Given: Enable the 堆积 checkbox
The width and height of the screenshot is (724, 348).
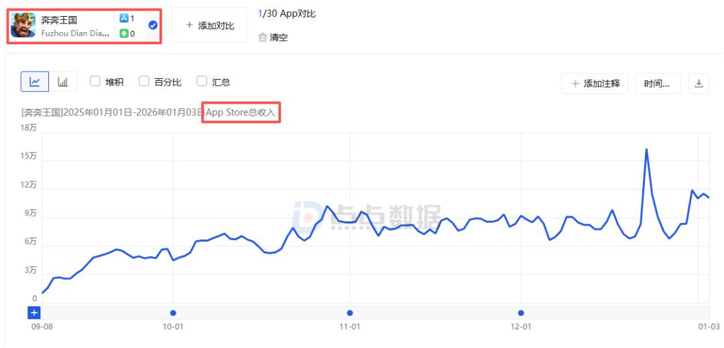Looking at the screenshot, I should (x=95, y=82).
